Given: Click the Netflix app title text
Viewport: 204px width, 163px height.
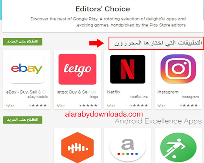Looking at the screenshot, I should tap(114, 92).
